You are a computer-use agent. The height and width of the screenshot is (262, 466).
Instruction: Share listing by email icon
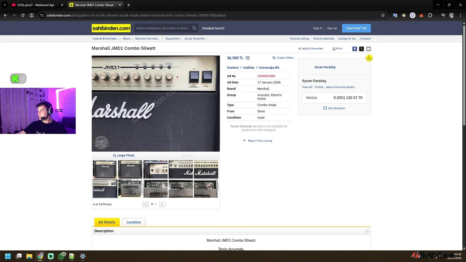pyautogui.click(x=368, y=49)
